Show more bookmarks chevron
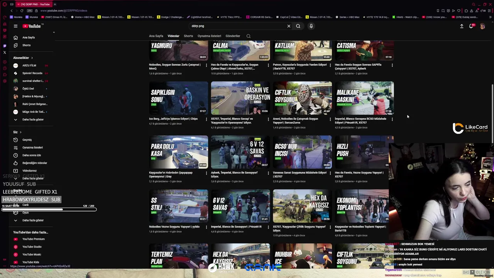494x278 pixels. [491, 17]
